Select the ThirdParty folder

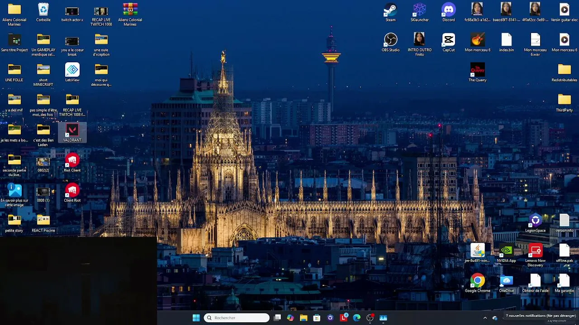point(564,100)
